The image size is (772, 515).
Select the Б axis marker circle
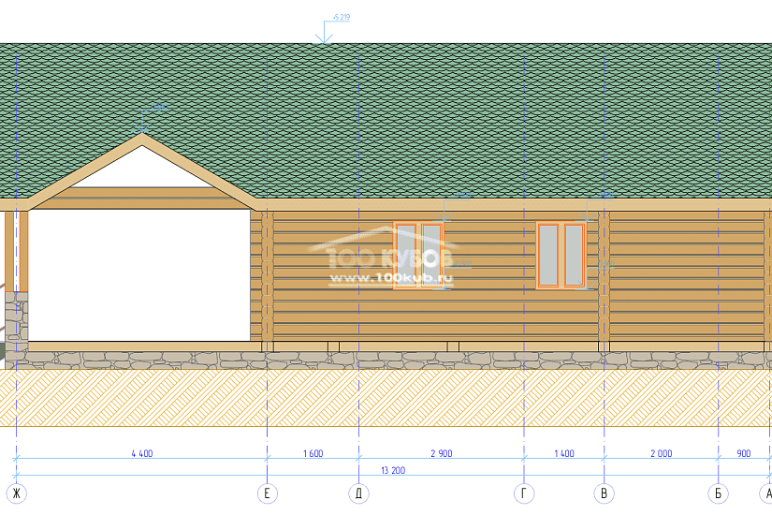718,493
